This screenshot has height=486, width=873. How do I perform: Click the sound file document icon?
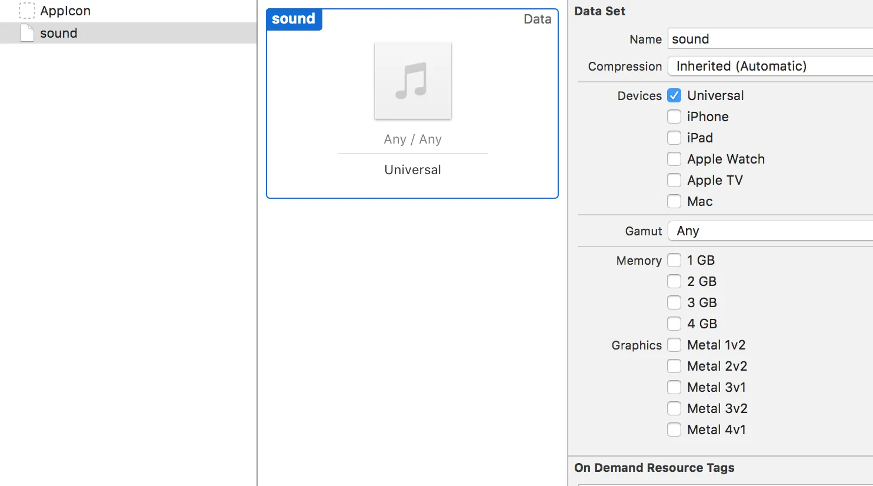pyautogui.click(x=27, y=33)
